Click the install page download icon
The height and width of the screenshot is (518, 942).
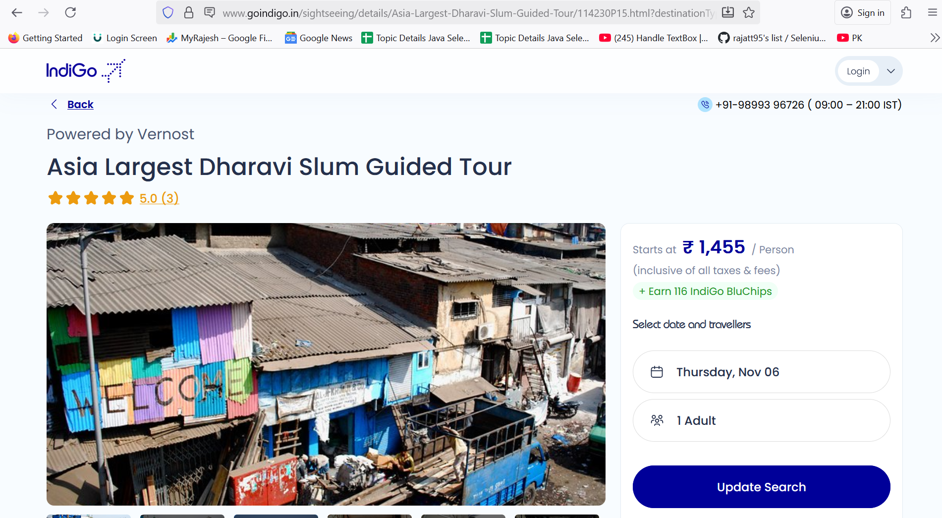click(727, 12)
